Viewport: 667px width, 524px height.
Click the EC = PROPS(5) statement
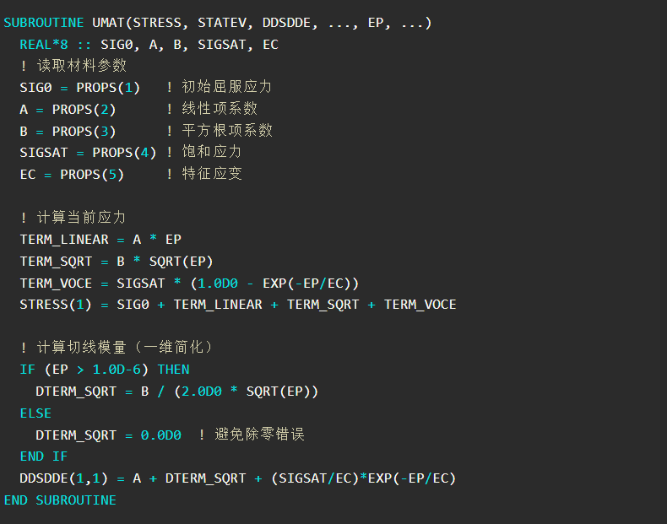(72, 175)
